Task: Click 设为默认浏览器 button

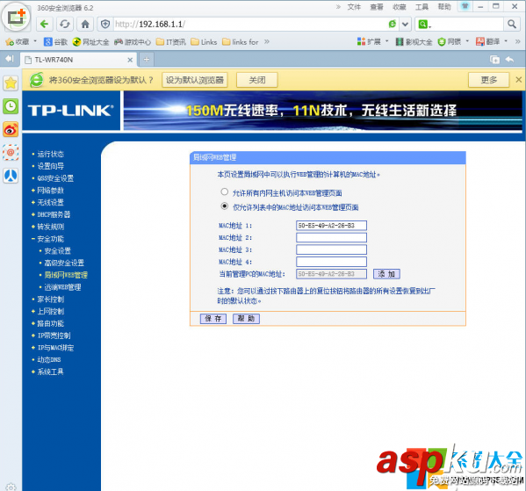Action: (195, 80)
